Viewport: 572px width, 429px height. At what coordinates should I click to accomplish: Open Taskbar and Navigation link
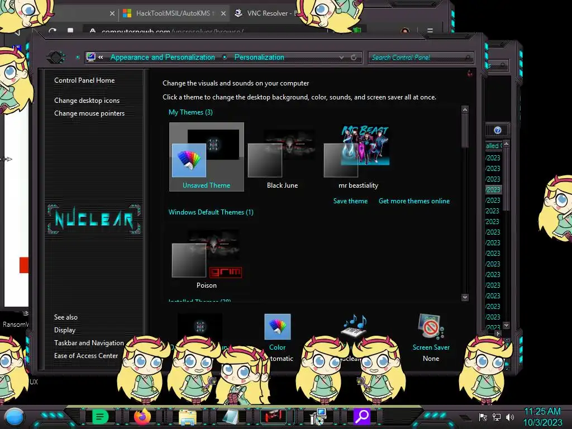(89, 343)
